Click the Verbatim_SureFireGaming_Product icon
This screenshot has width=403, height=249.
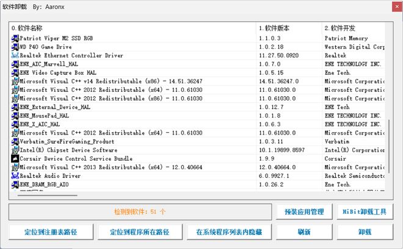click(15, 141)
